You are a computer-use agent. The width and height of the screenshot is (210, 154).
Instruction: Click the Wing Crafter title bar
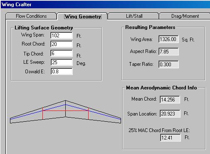point(105,5)
